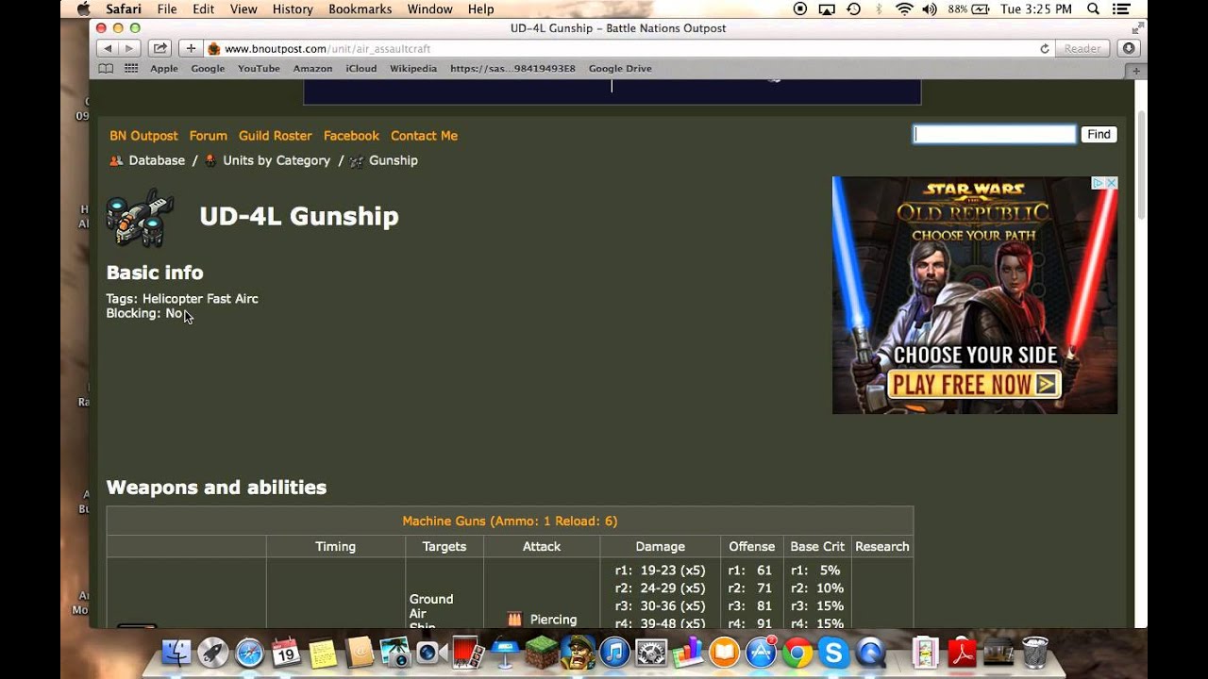This screenshot has width=1208, height=679.
Task: Open Units by Category breadcrumb
Action: [x=277, y=160]
